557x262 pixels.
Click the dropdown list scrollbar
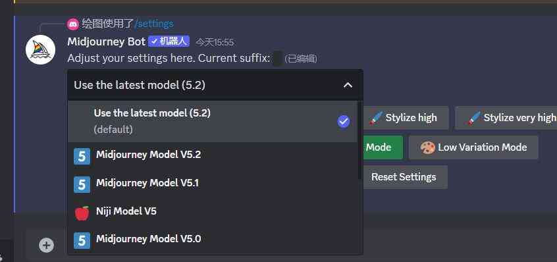click(360, 140)
